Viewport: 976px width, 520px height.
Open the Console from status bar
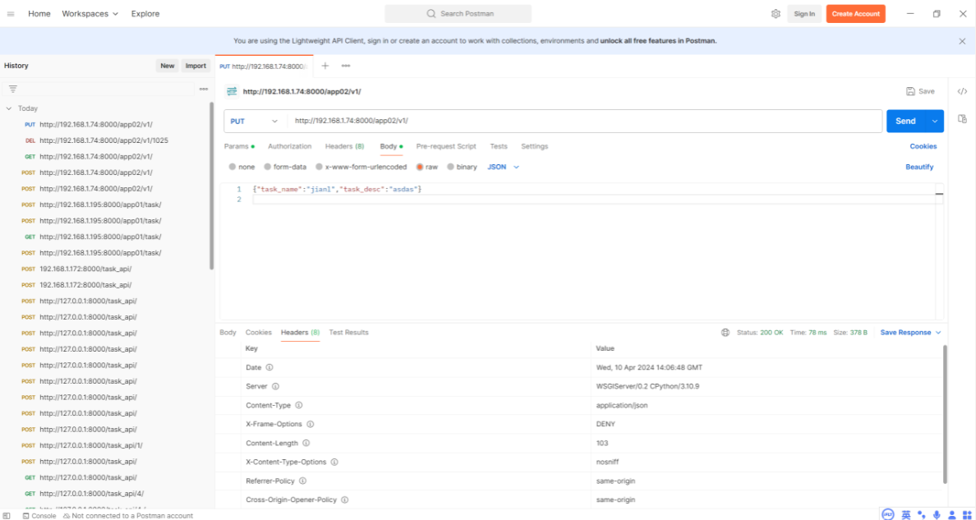(39, 516)
